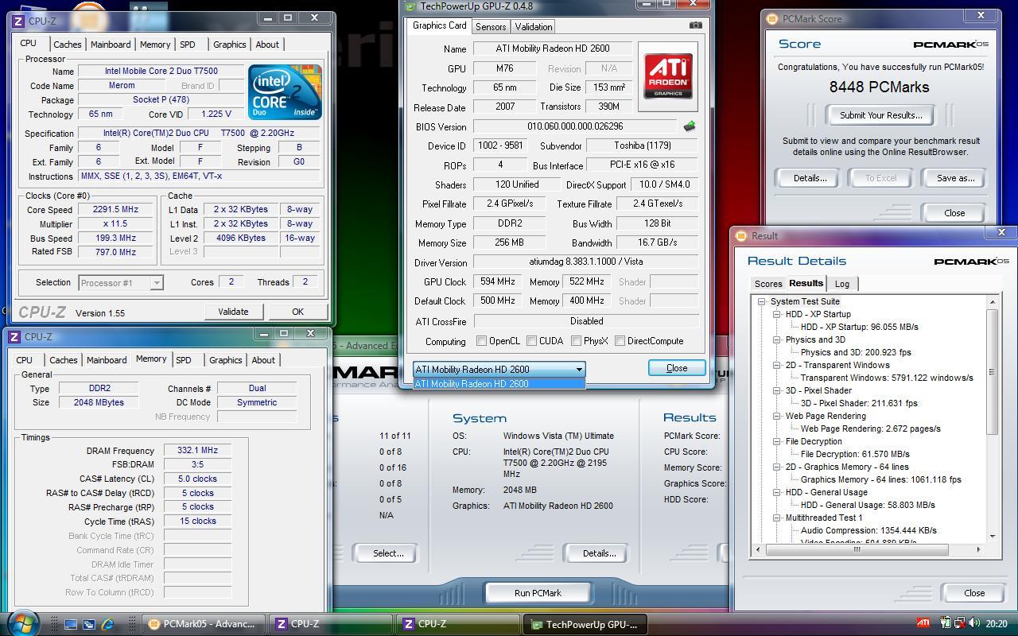
Task: Click the Validate button in CPU-Z
Action: [233, 312]
